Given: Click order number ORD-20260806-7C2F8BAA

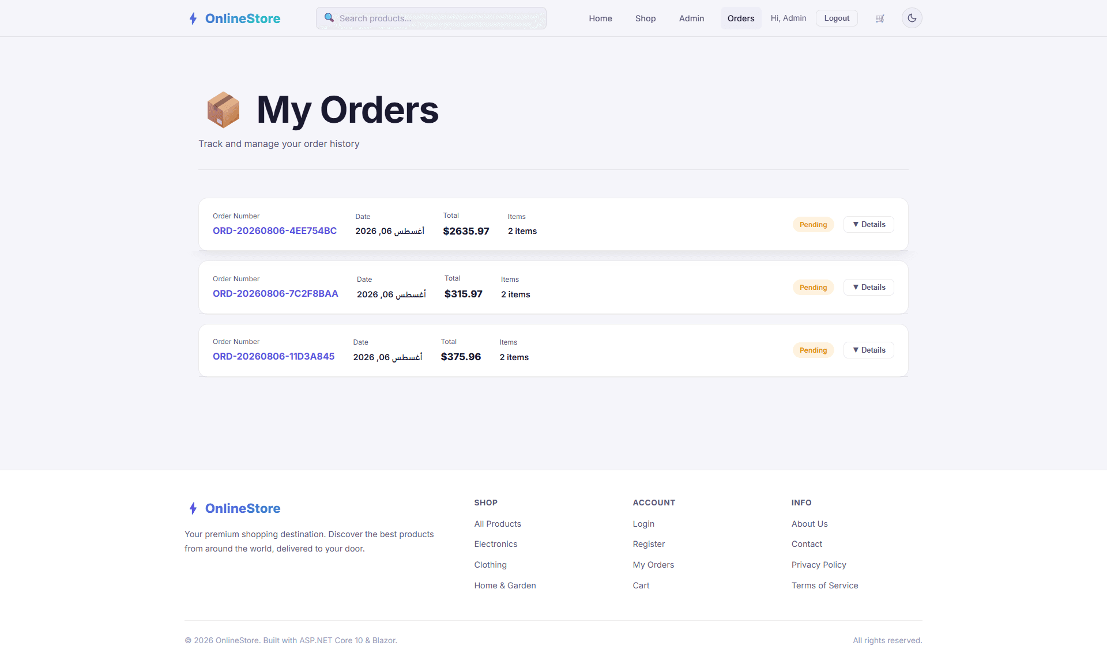Looking at the screenshot, I should pyautogui.click(x=276, y=293).
